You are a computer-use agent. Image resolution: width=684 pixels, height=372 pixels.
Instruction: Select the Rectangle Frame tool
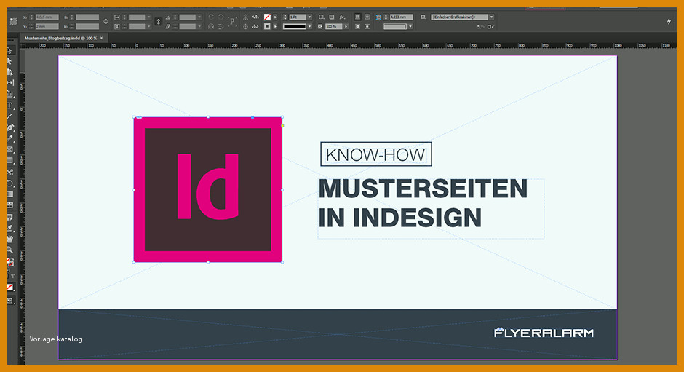pyautogui.click(x=10, y=149)
